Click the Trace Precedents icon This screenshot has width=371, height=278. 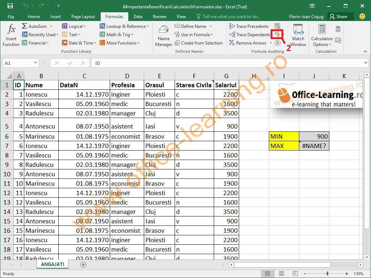pos(232,26)
